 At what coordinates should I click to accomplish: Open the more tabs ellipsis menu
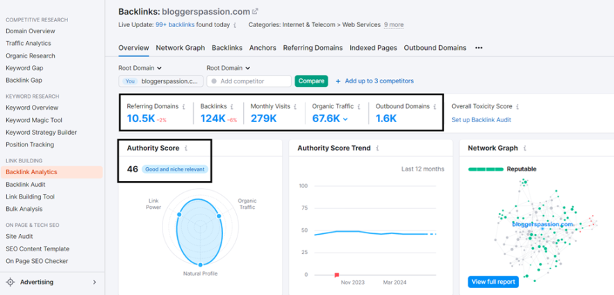coord(479,48)
